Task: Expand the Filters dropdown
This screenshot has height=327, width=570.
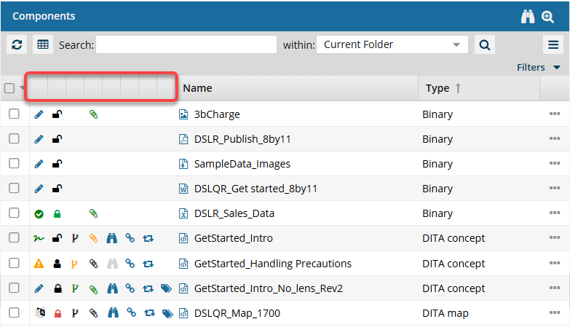Action: [538, 67]
